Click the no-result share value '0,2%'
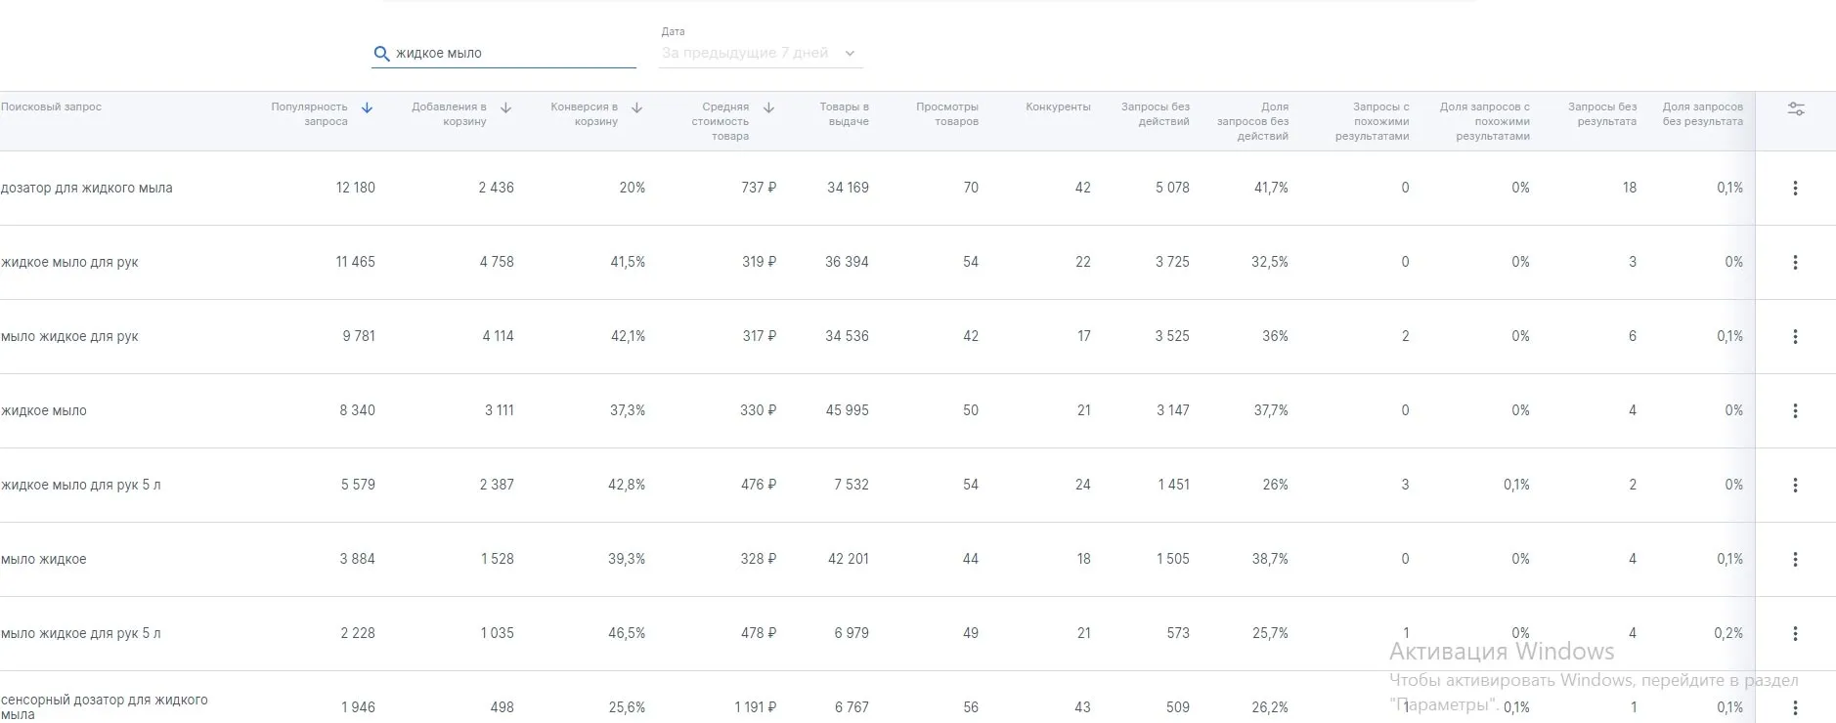The image size is (1836, 723). (x=1728, y=633)
